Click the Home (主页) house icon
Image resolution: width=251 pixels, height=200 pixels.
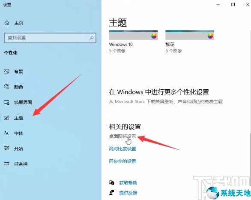coord(7,23)
